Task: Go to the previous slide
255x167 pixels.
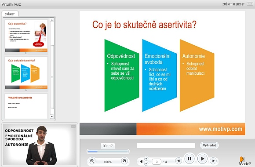Action: coord(178,161)
